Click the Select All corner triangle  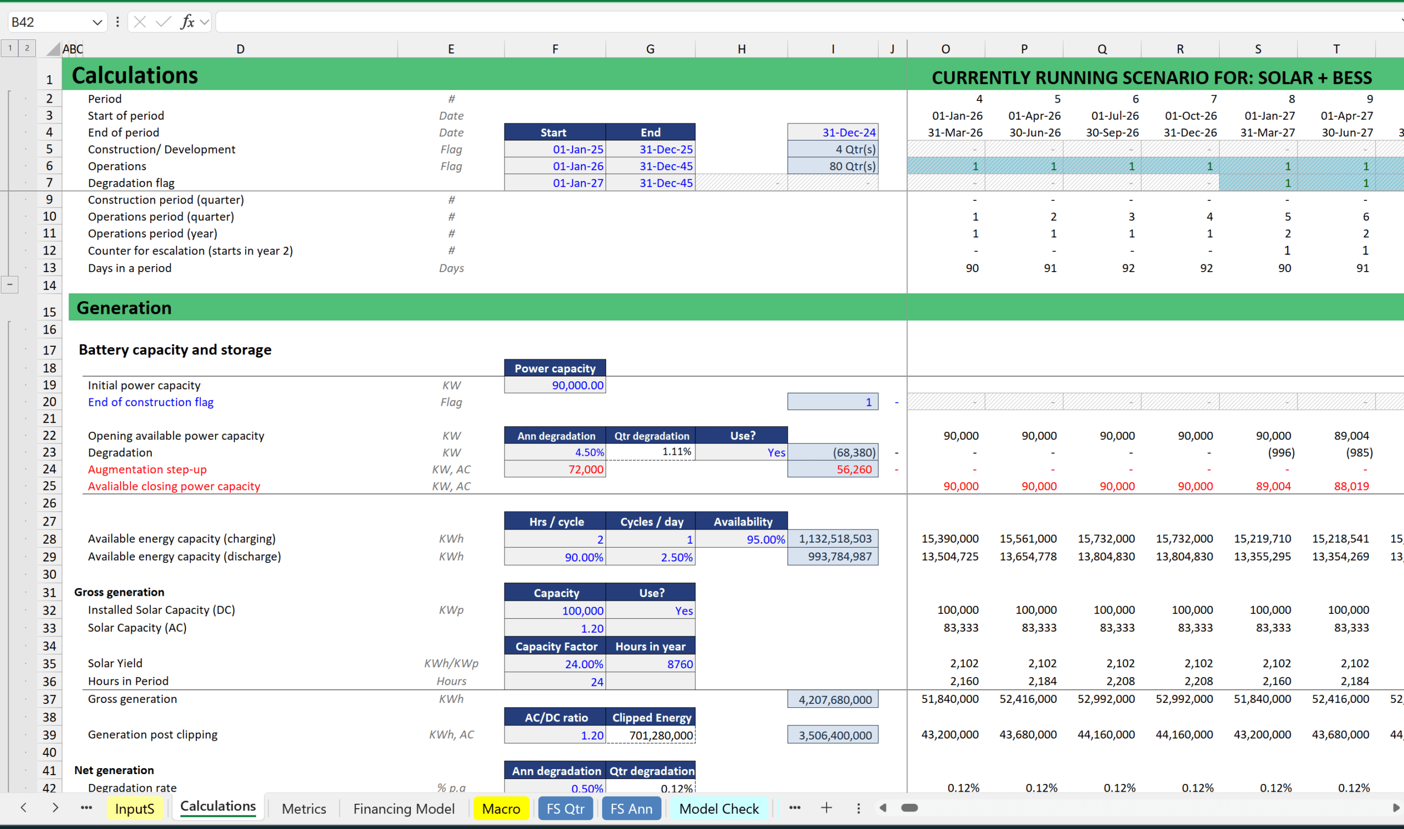pyautogui.click(x=53, y=49)
